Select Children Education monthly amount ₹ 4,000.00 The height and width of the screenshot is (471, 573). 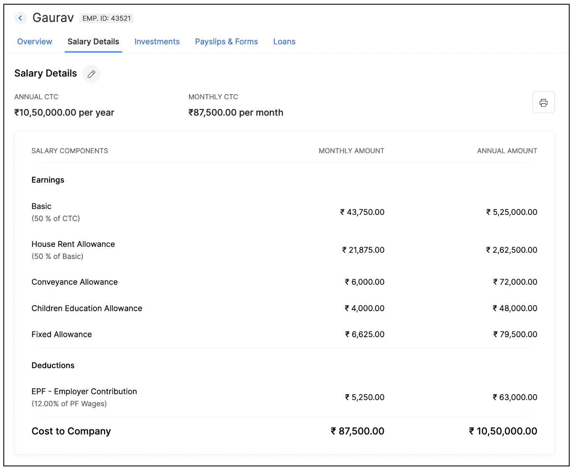point(365,309)
